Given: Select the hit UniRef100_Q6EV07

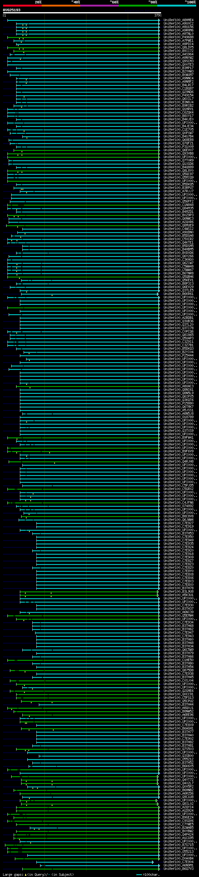Looking at the screenshot, I should click(x=178, y=150).
